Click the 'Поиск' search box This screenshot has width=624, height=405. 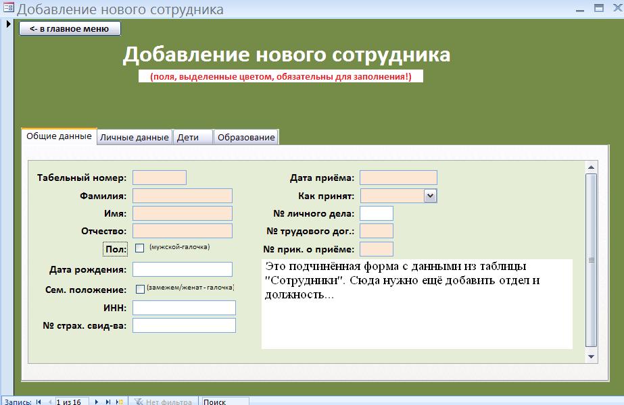[226, 402]
